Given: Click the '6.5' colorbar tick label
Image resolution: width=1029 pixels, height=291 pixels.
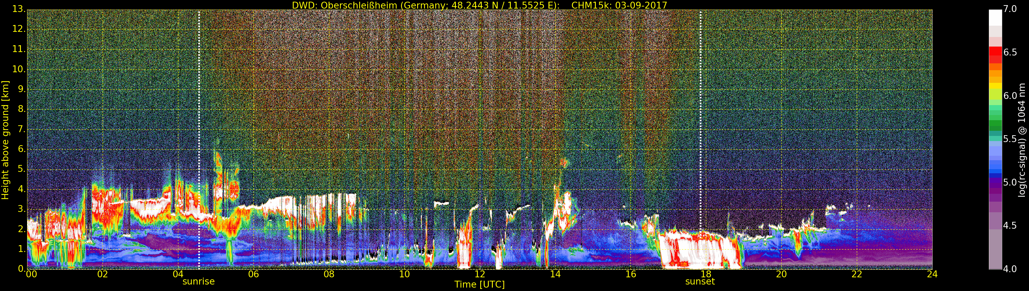Looking at the screenshot, I should 1010,52.
